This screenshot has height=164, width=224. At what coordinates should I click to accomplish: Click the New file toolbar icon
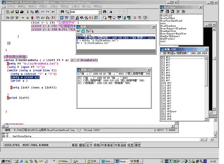click(7, 12)
